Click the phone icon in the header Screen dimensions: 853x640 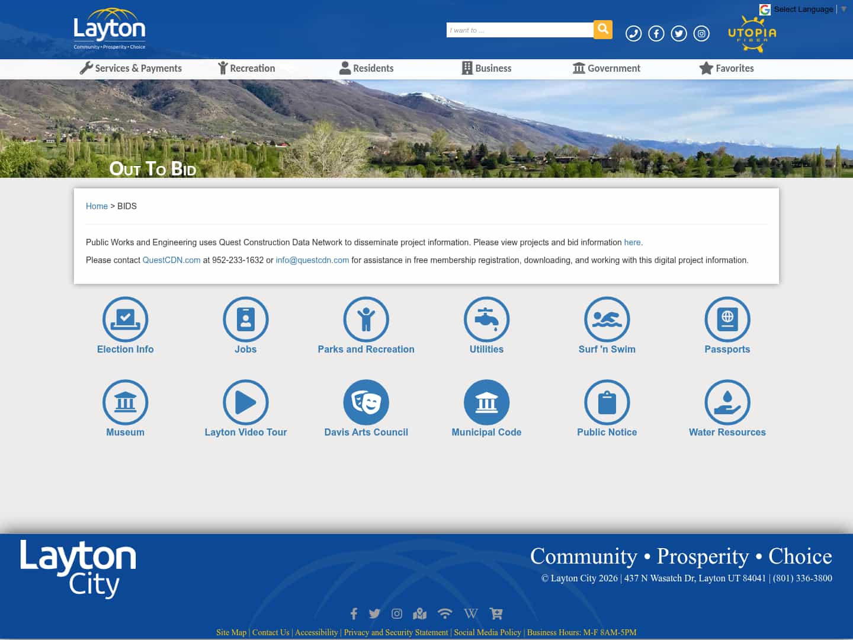pos(634,34)
